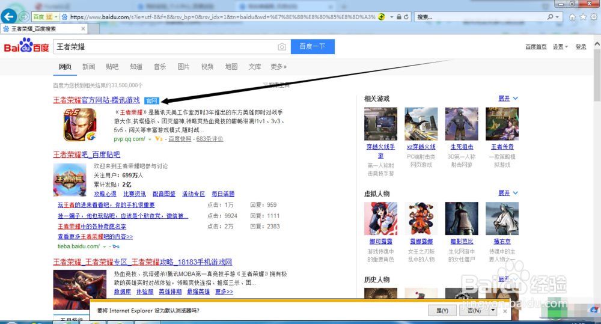Click the 露娜露娜 character thumbnail
Screen dimensions: 601x324
pos(421,219)
